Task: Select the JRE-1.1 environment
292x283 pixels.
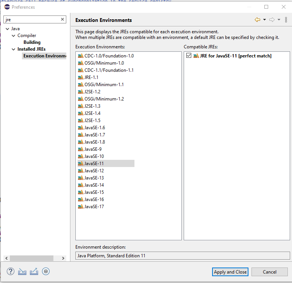Action: click(88, 77)
